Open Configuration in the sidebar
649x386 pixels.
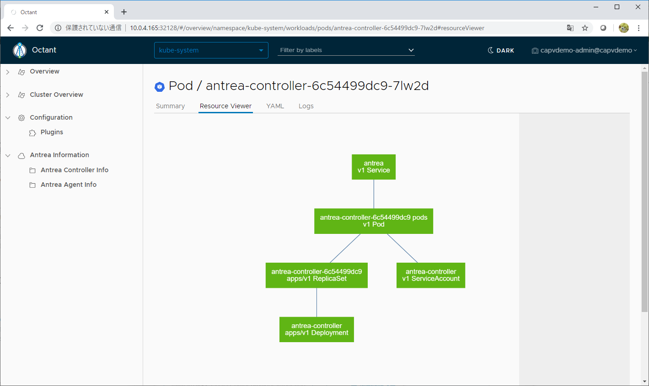point(51,117)
